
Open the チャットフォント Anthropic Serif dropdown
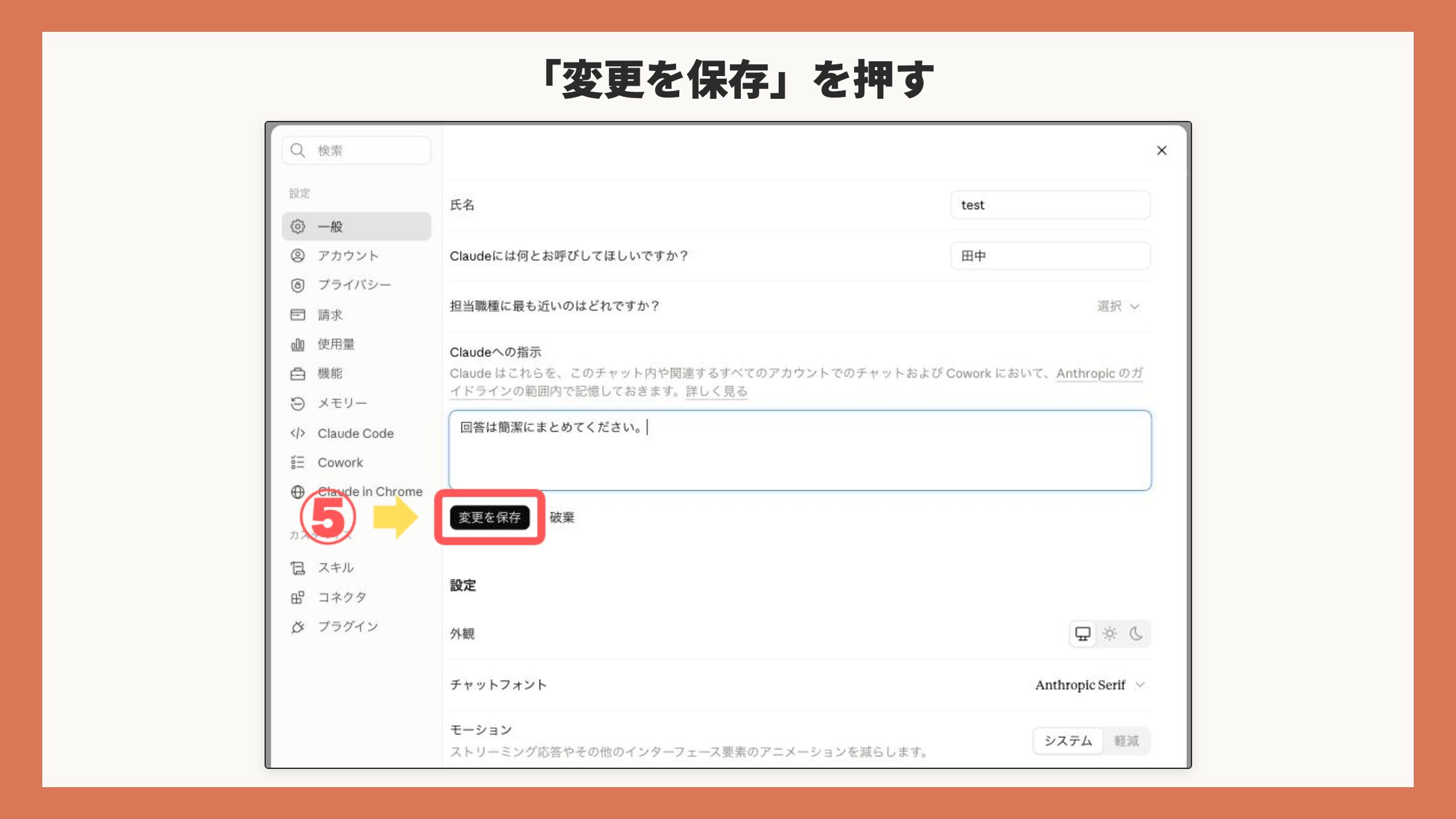tap(1090, 685)
